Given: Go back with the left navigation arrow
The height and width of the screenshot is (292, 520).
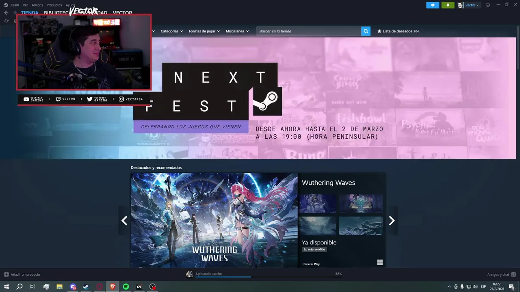Looking at the screenshot, I should click(6, 13).
